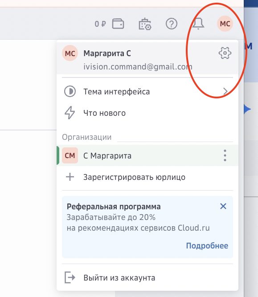The height and width of the screenshot is (297, 258).
Task: Click the plus icon for registering юрлицо
Action: tap(70, 177)
